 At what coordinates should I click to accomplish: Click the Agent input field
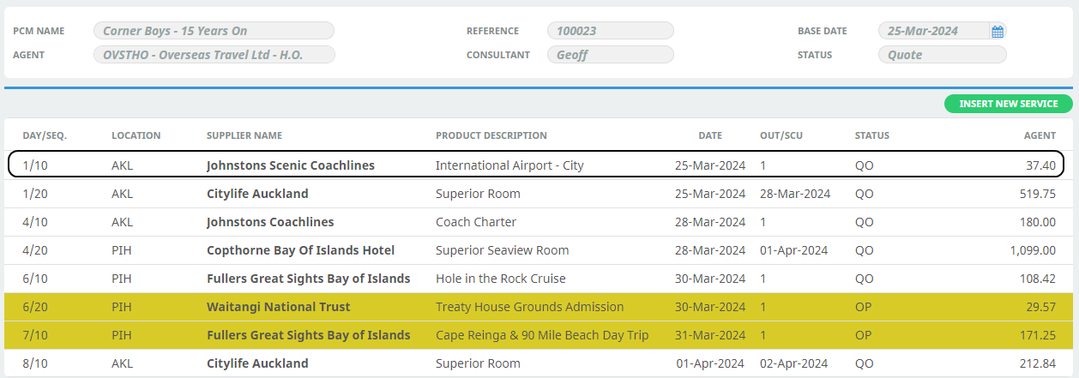coord(214,55)
